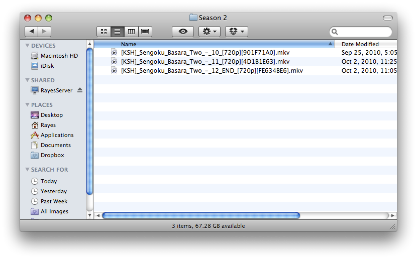Click the Rayes house icon
Screen dimensions: 417x259
click(x=35, y=125)
